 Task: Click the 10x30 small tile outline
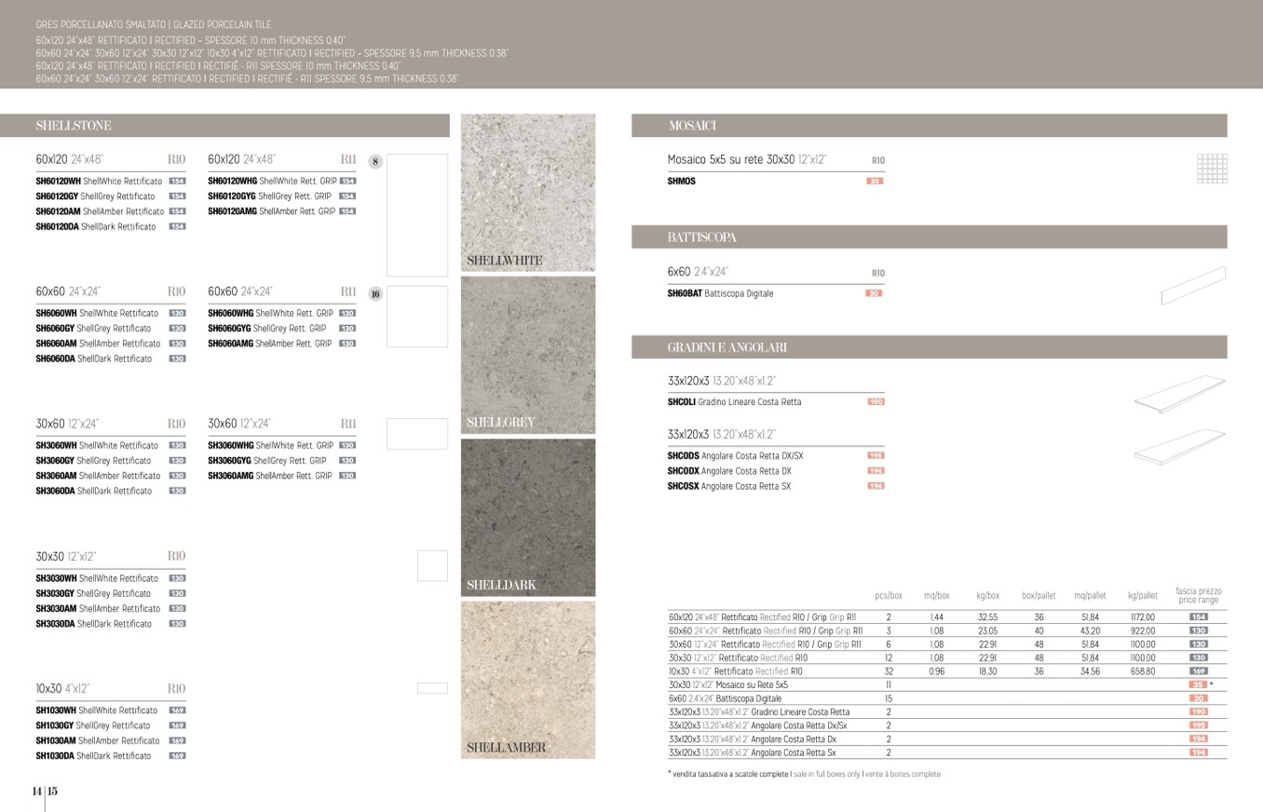pos(432,688)
